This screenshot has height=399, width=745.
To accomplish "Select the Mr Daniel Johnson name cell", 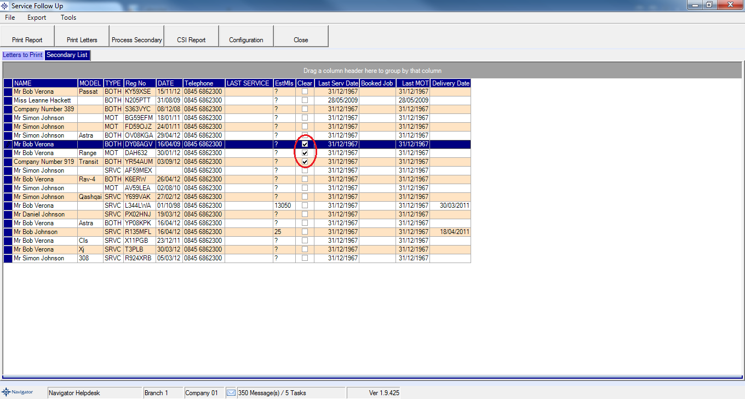I will tap(45, 214).
